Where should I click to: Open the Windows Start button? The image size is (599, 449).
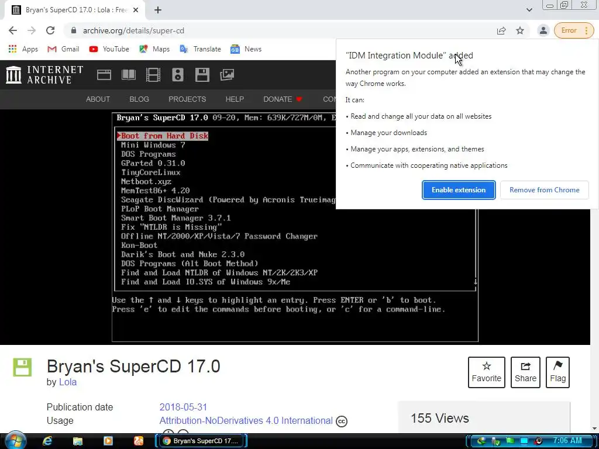[16, 441]
